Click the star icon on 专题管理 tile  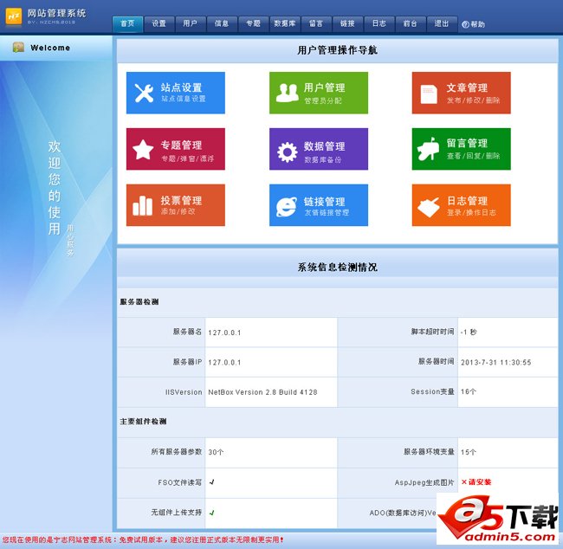143,149
